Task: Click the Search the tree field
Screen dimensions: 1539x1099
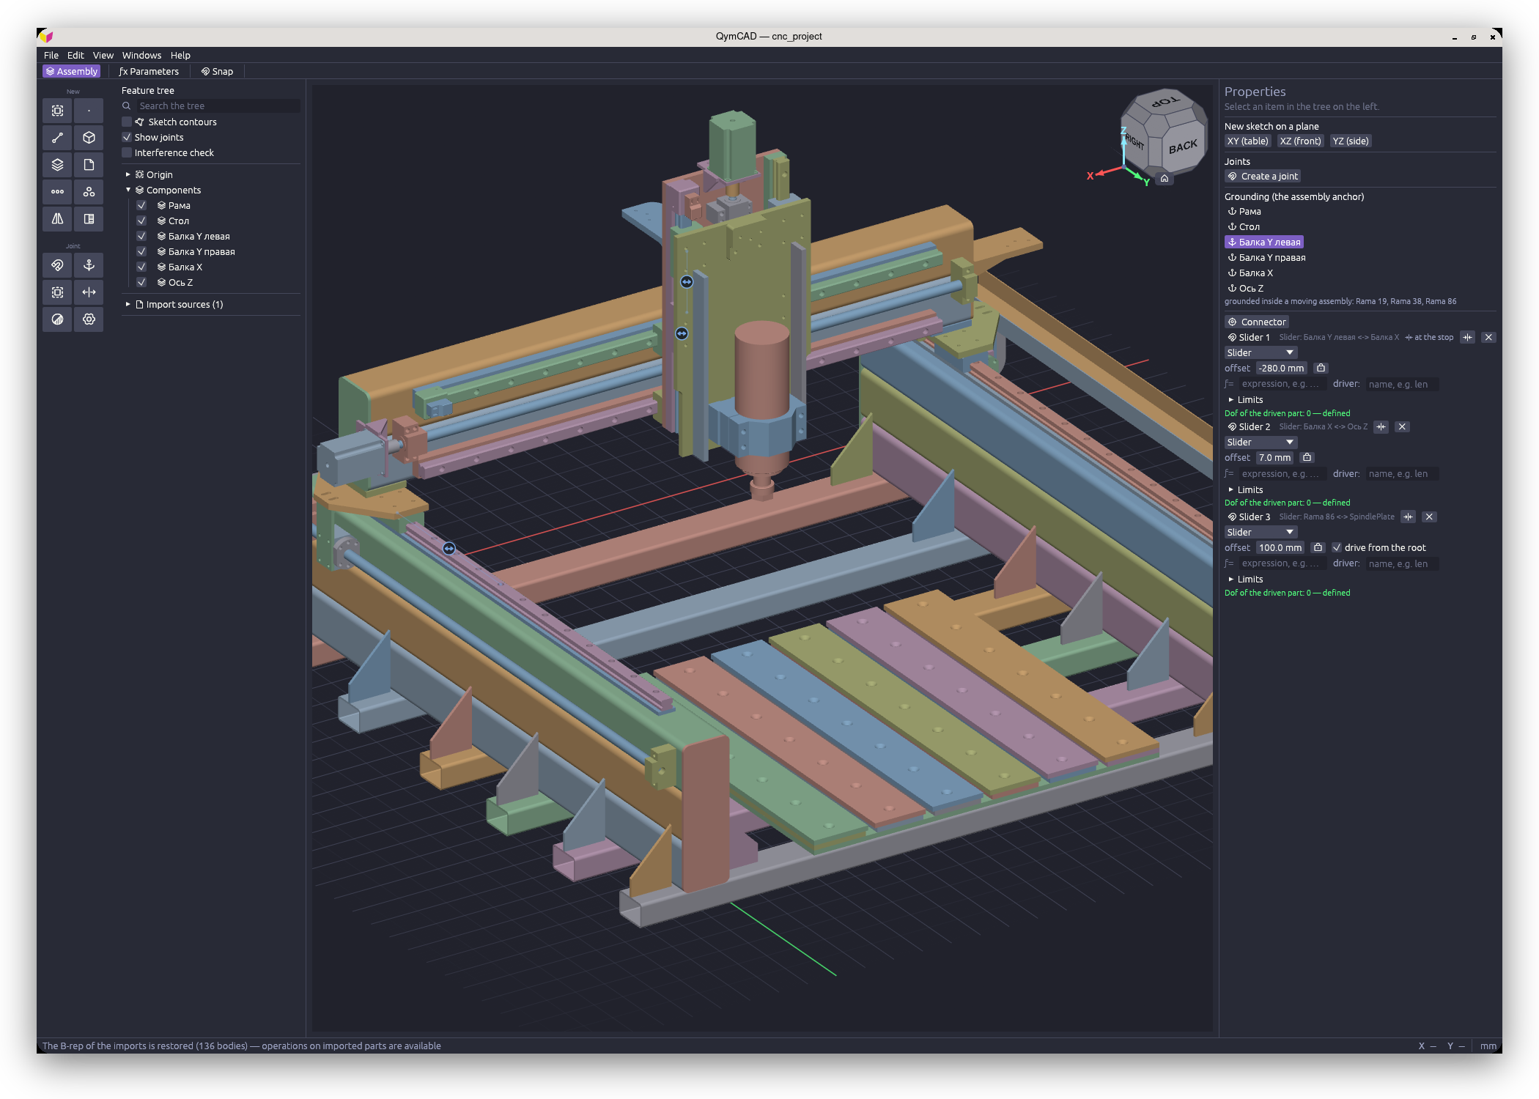Action: coord(218,106)
